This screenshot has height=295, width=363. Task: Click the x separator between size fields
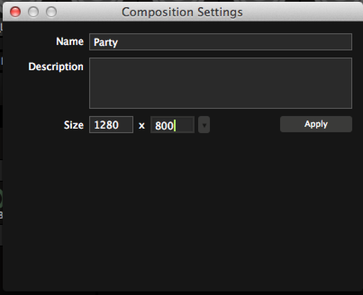tap(141, 125)
